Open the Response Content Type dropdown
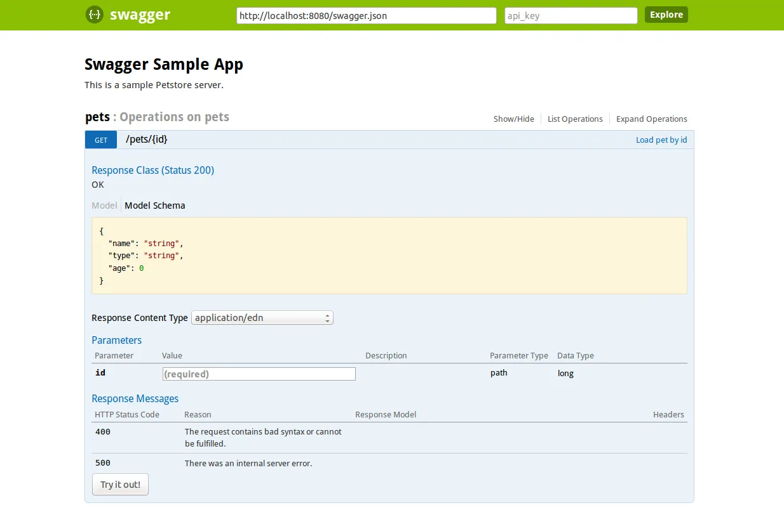 262,318
